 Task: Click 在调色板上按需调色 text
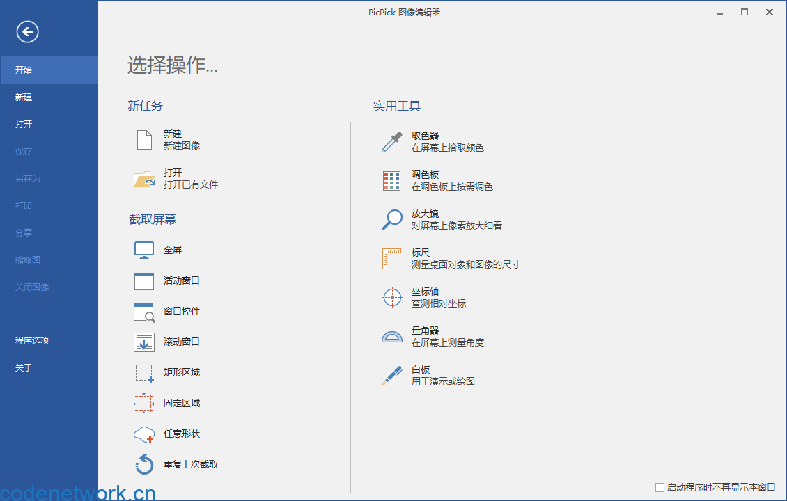coord(452,186)
